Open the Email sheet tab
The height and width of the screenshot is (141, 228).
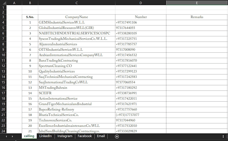[x=101, y=136]
